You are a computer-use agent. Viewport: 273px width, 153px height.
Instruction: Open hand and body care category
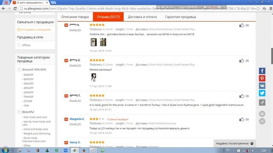[35, 129]
